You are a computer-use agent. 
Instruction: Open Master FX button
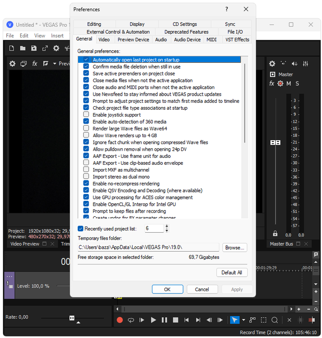[272, 84]
